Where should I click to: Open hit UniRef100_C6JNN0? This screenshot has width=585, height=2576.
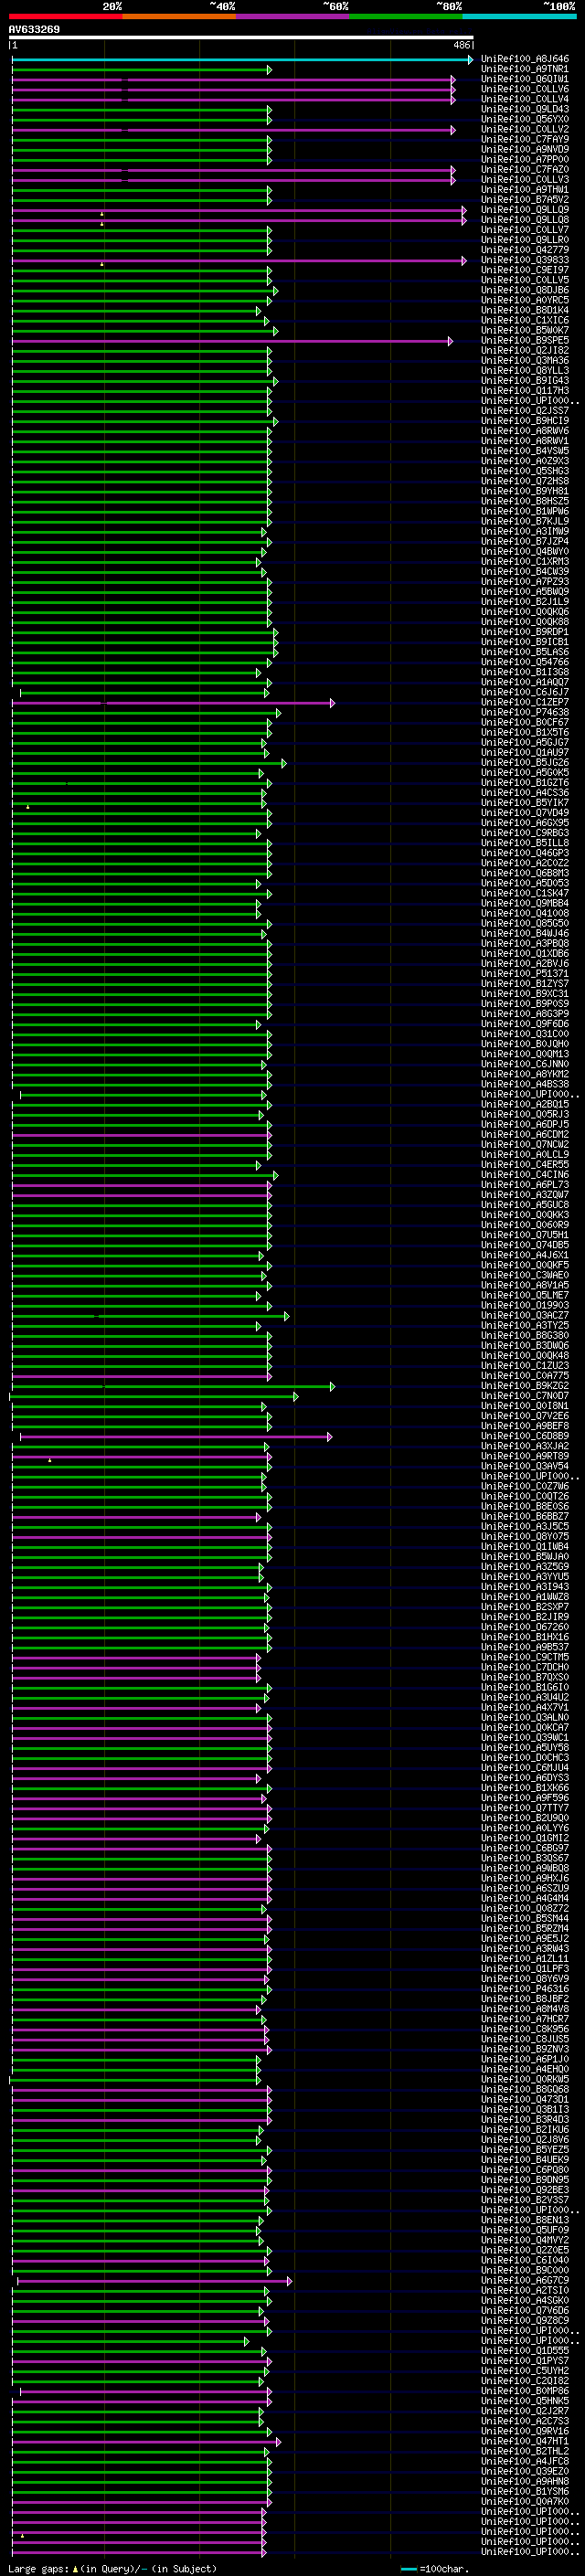(x=525, y=1065)
